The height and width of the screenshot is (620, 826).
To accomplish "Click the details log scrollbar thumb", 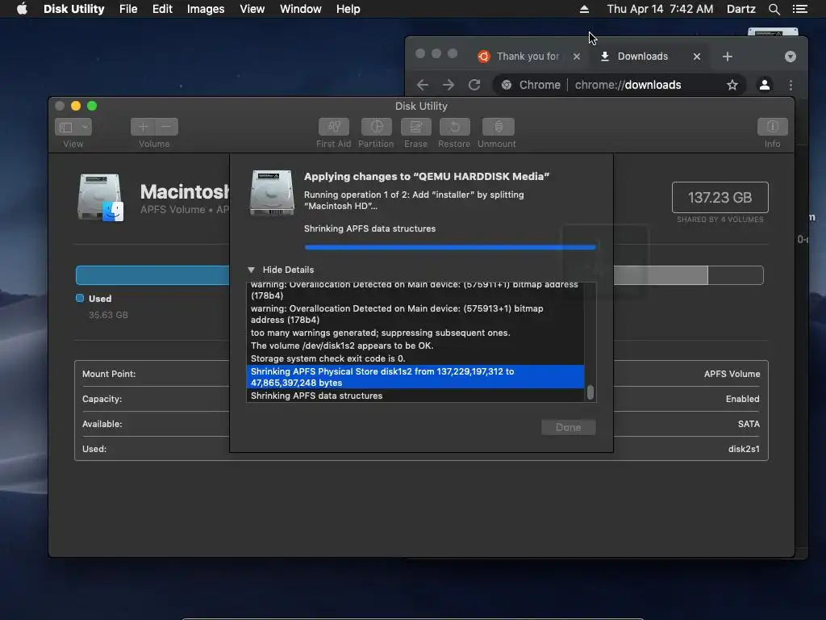I will click(x=590, y=392).
